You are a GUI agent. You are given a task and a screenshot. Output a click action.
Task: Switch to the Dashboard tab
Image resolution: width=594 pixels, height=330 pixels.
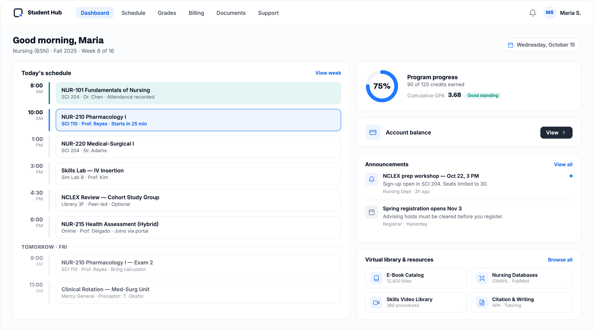[95, 13]
